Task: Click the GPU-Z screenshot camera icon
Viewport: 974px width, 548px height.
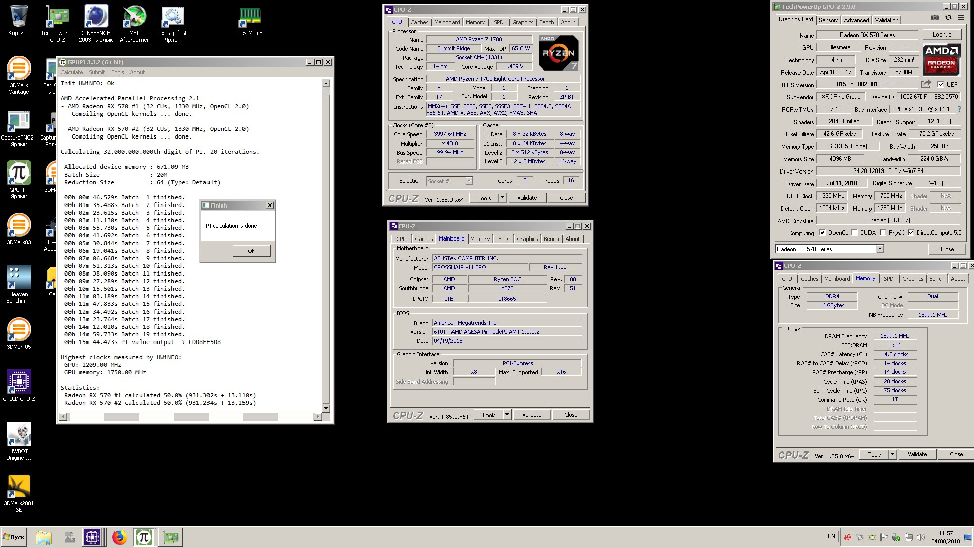Action: point(935,17)
